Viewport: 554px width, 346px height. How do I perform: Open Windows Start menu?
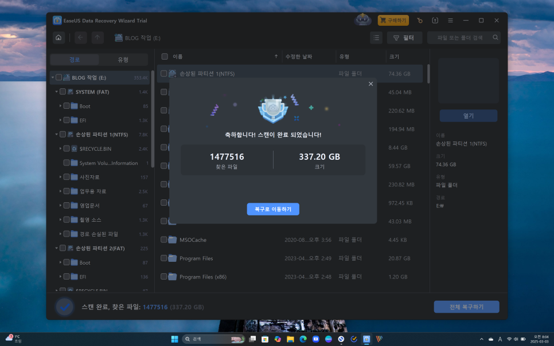pos(174,339)
